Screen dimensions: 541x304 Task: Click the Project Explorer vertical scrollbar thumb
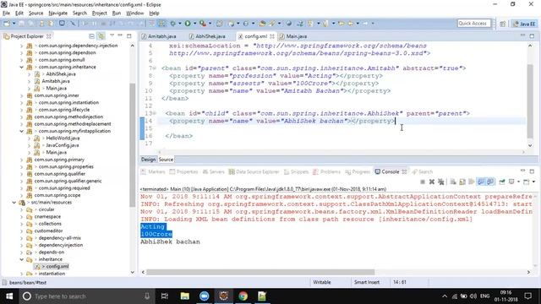(132, 145)
